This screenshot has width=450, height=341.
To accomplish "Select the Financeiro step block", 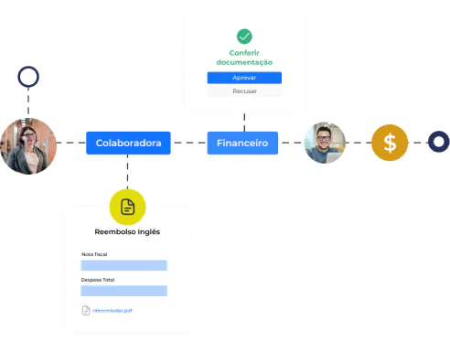I will [x=242, y=143].
